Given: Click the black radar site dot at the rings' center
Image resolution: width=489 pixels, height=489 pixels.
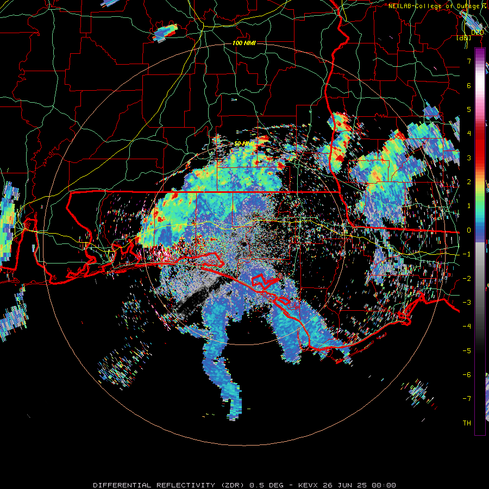Looking at the screenshot, I should [x=243, y=244].
